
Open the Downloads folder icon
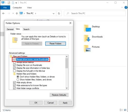tap(87, 38)
